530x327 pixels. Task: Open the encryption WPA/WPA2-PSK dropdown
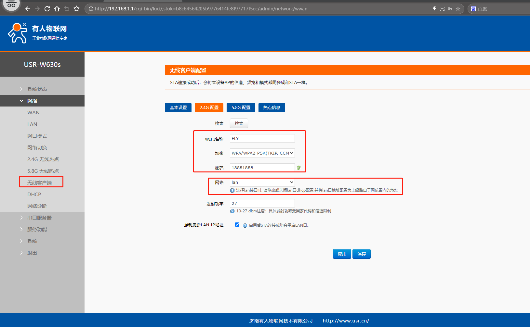[262, 153]
